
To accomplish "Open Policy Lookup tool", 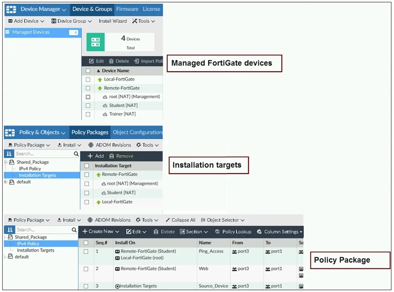I will pyautogui.click(x=233, y=232).
